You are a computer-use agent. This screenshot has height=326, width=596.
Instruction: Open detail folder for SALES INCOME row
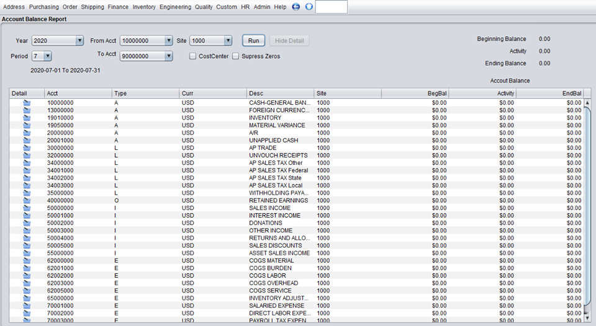click(27, 208)
